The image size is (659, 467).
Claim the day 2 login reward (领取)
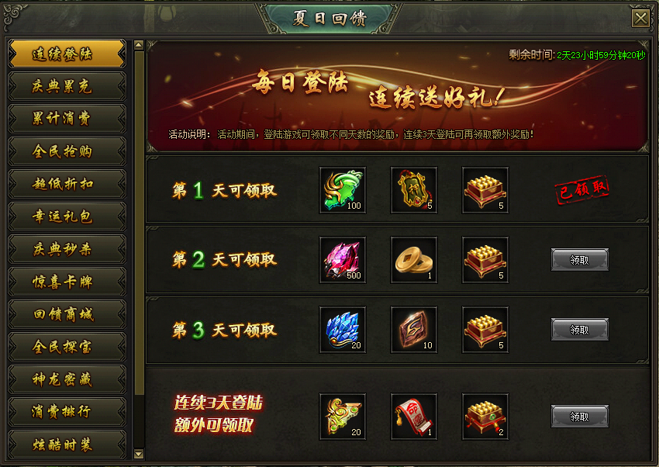pos(580,260)
